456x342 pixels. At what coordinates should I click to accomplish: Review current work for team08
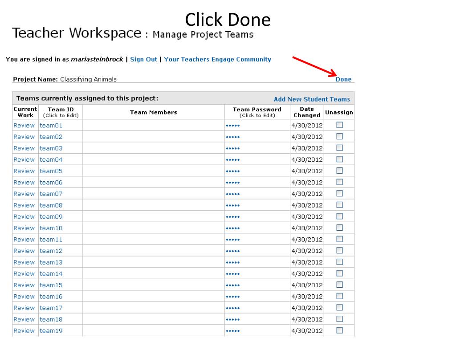point(24,205)
